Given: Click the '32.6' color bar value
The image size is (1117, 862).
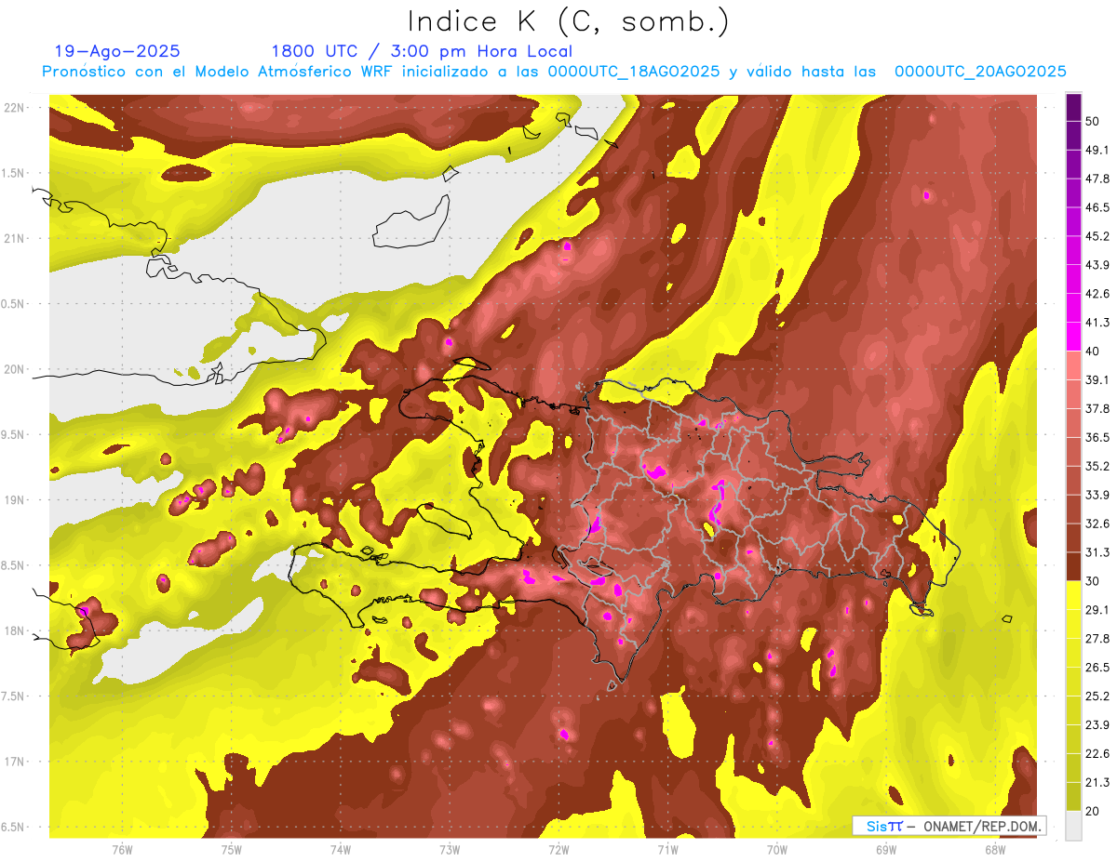Looking at the screenshot, I should coord(1097,524).
